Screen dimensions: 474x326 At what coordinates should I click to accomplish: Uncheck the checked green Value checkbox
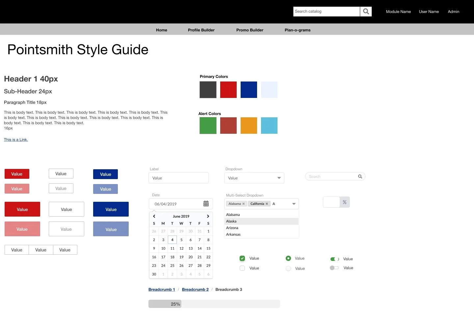(x=242, y=258)
